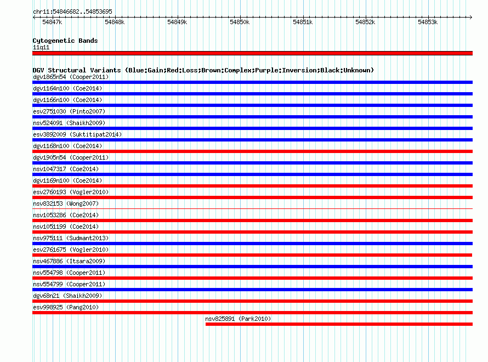Click the blue bar under esv2751030

(252, 117)
